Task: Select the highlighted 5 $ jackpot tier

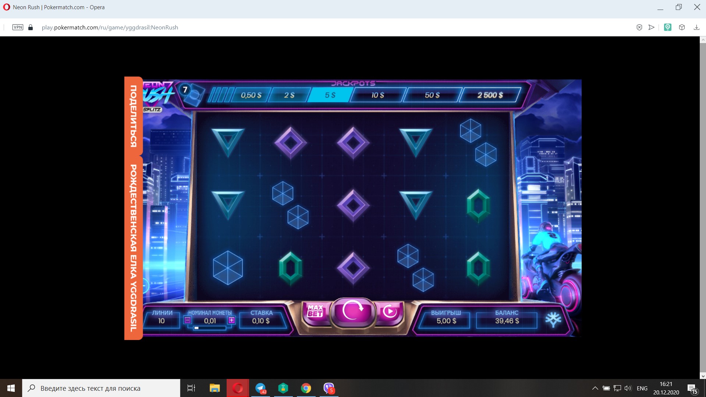Action: (x=330, y=95)
